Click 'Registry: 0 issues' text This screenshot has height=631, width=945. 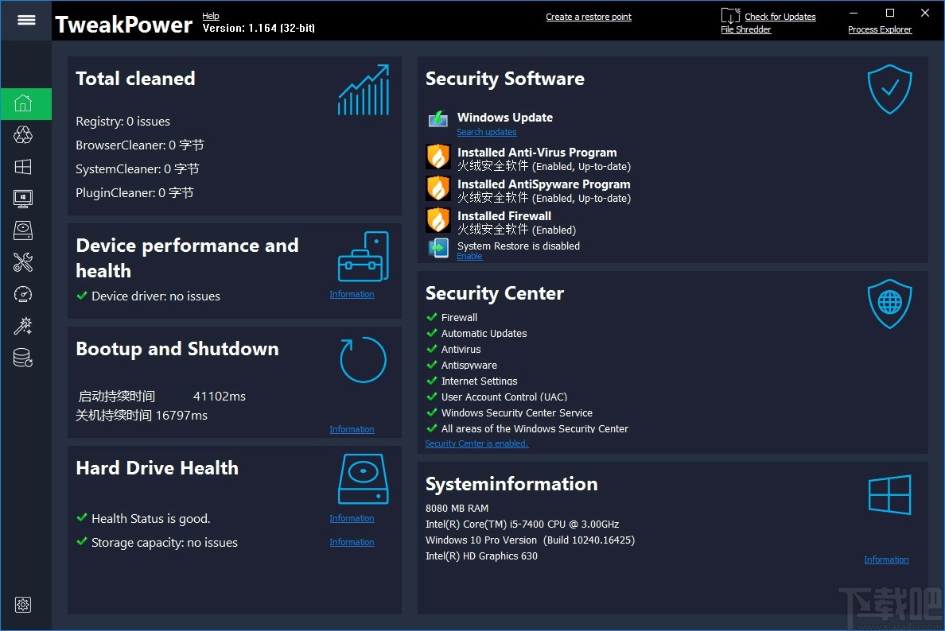pyautogui.click(x=123, y=122)
